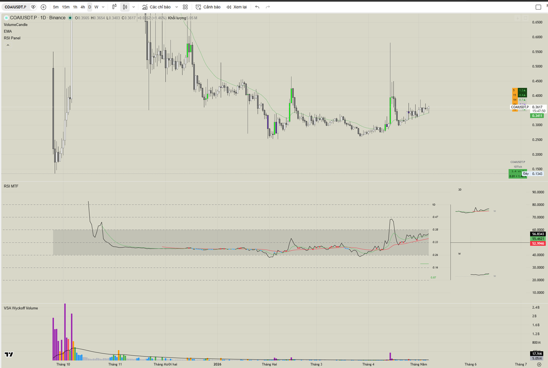Select the D daily timeframe
548x368 pixels.
[x=90, y=7]
